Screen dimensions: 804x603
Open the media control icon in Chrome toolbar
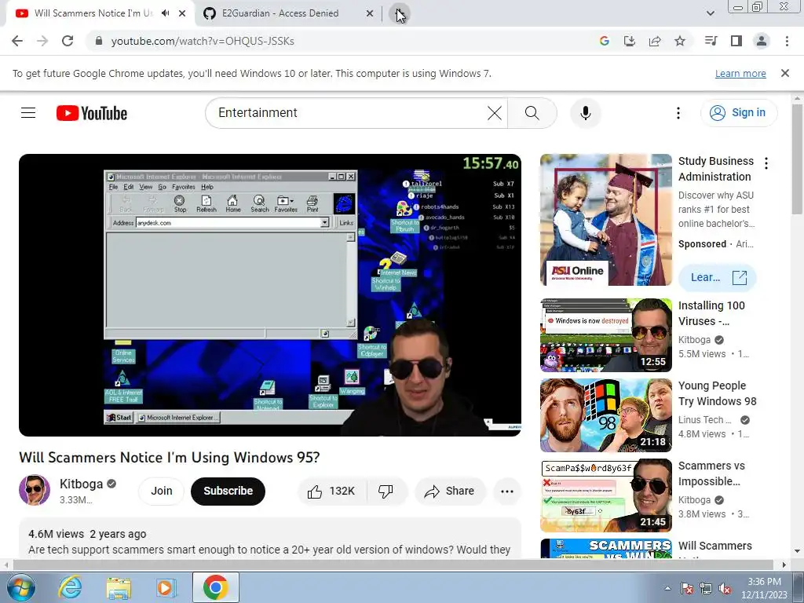(711, 41)
